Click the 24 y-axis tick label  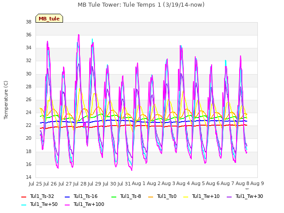coord(28,112)
